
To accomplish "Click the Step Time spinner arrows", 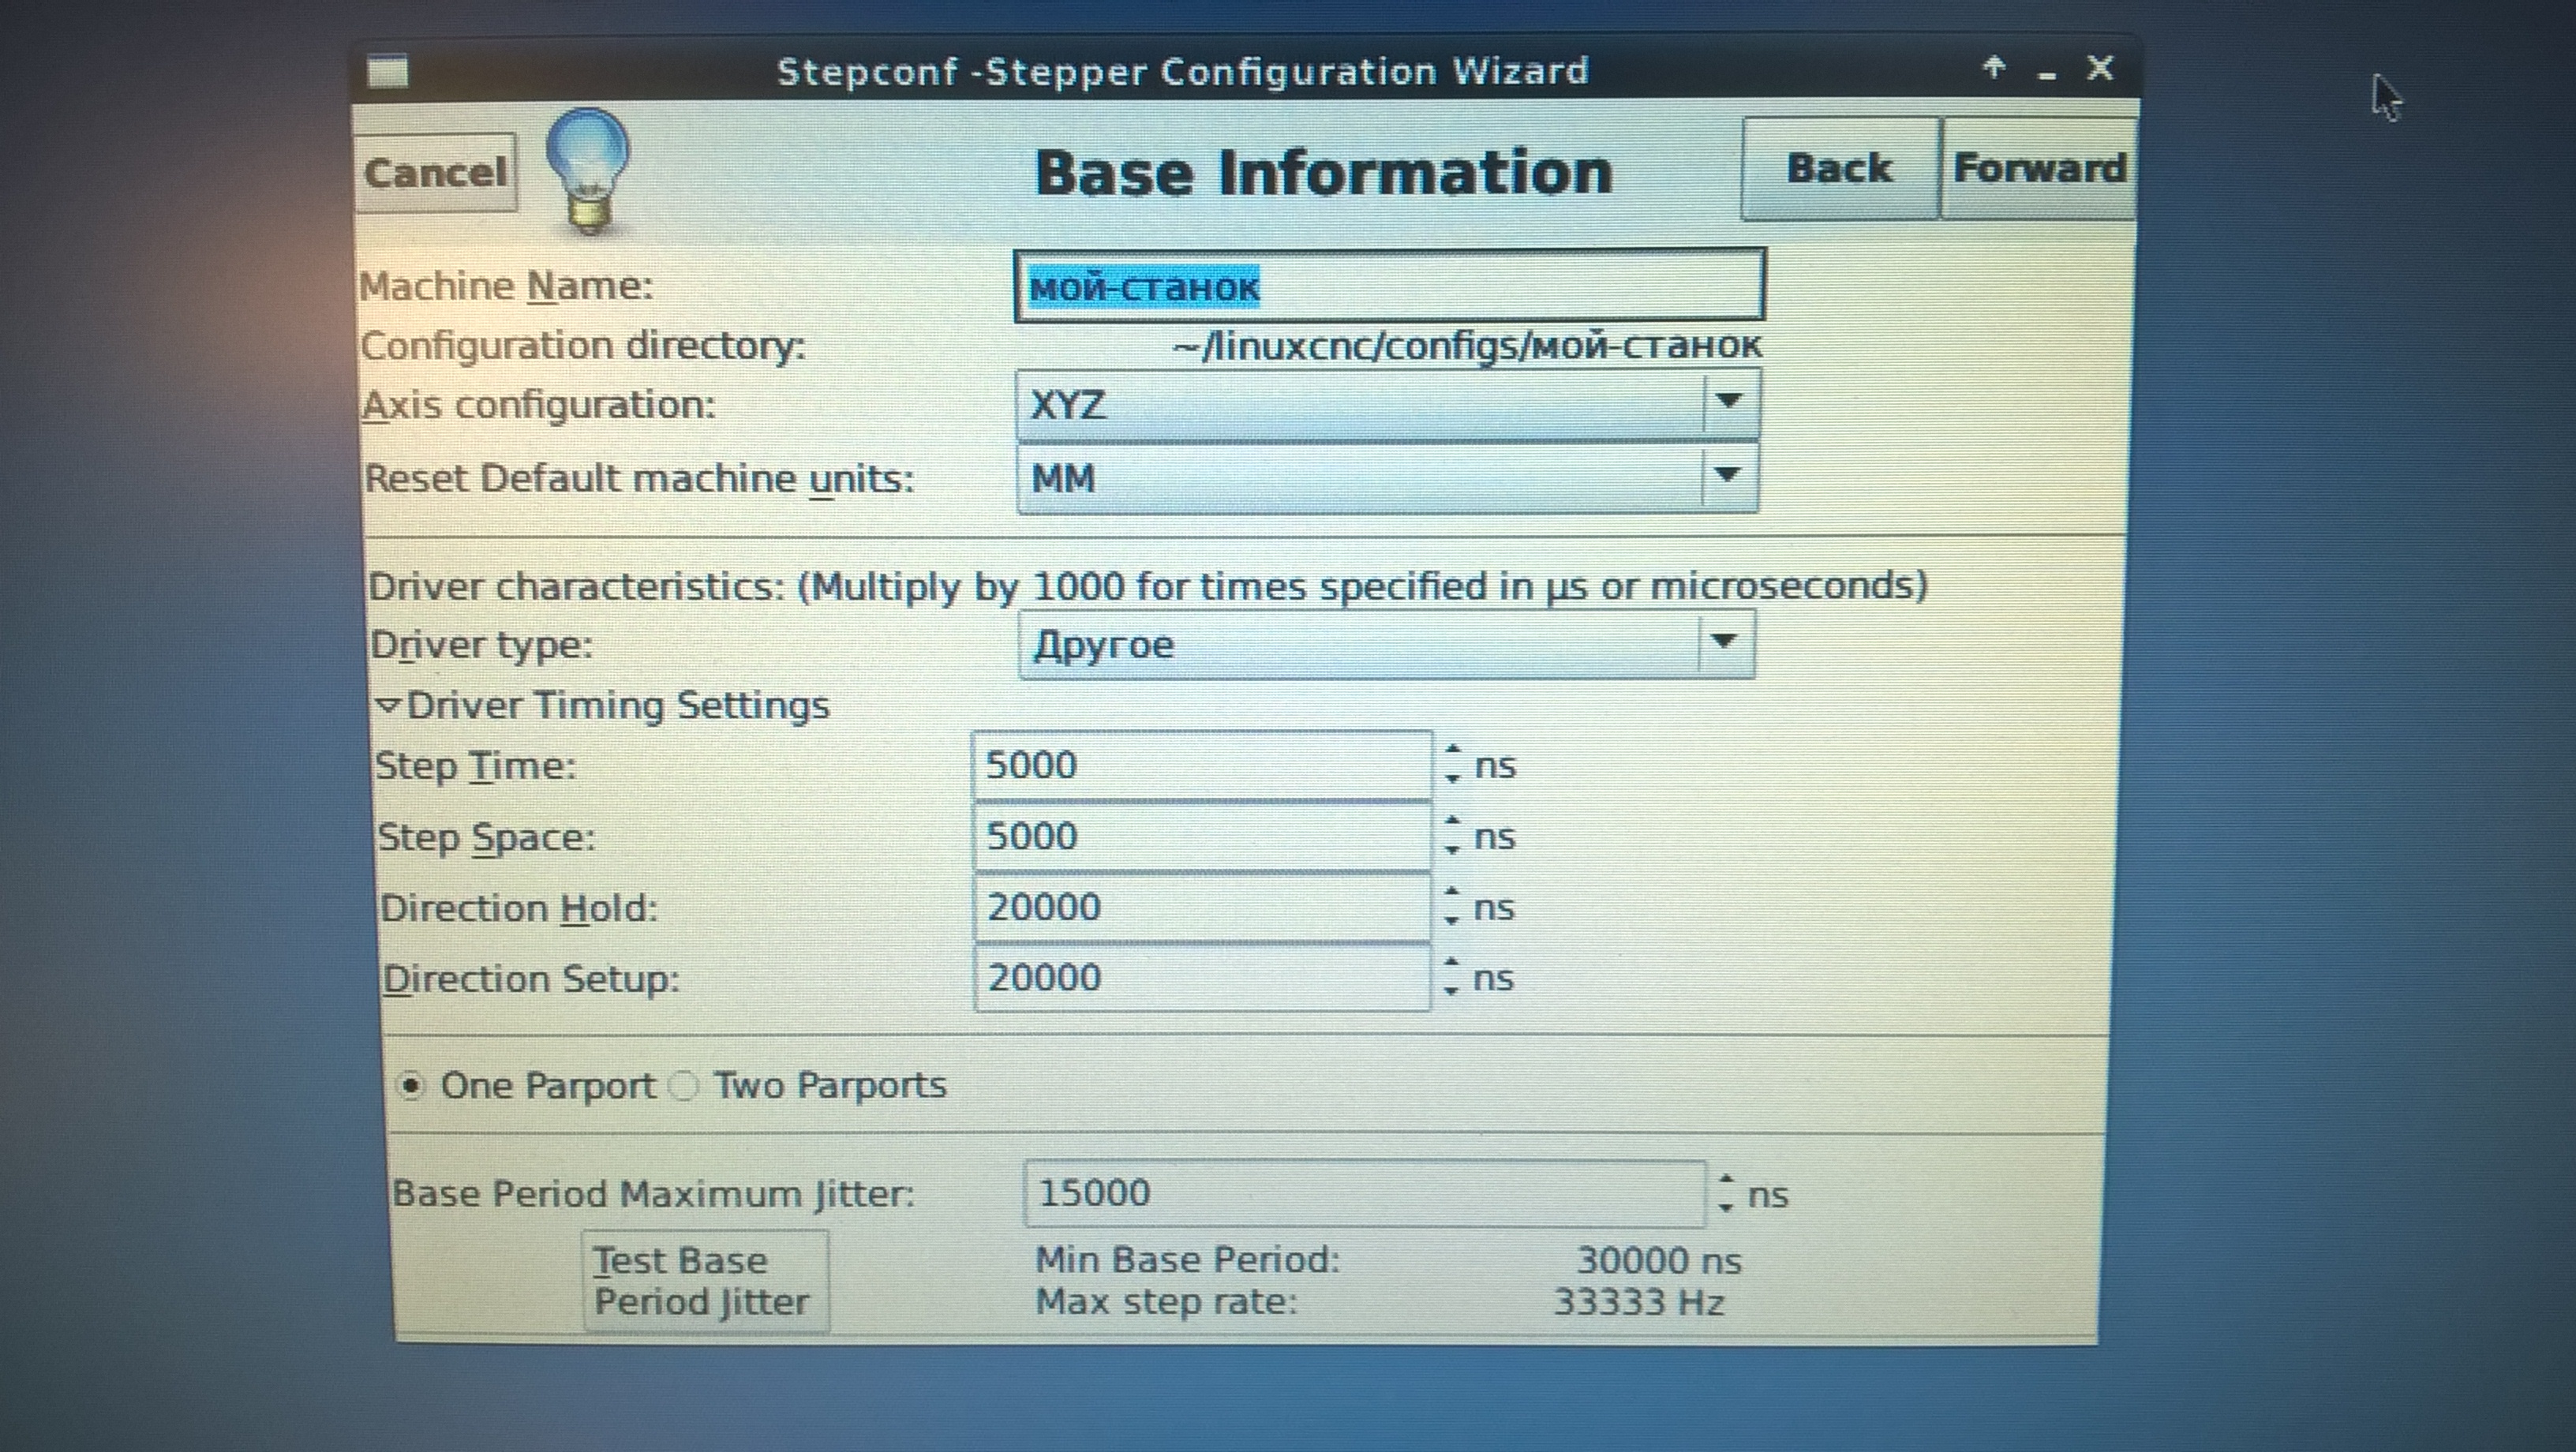I will coord(1452,765).
